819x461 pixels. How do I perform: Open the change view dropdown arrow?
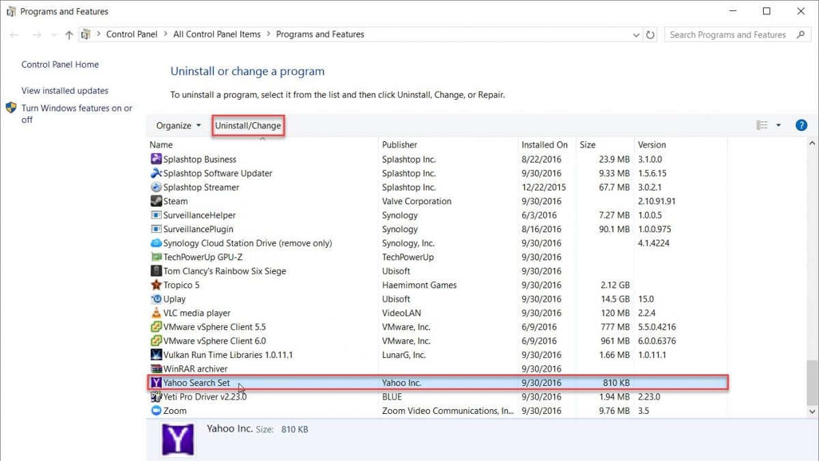pos(779,125)
